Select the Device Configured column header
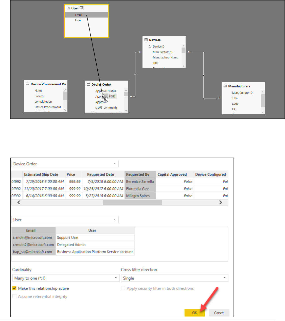The height and width of the screenshot is (321, 285). coord(210,174)
